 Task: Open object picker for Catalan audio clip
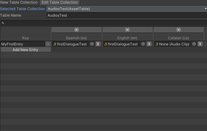(x=194, y=44)
